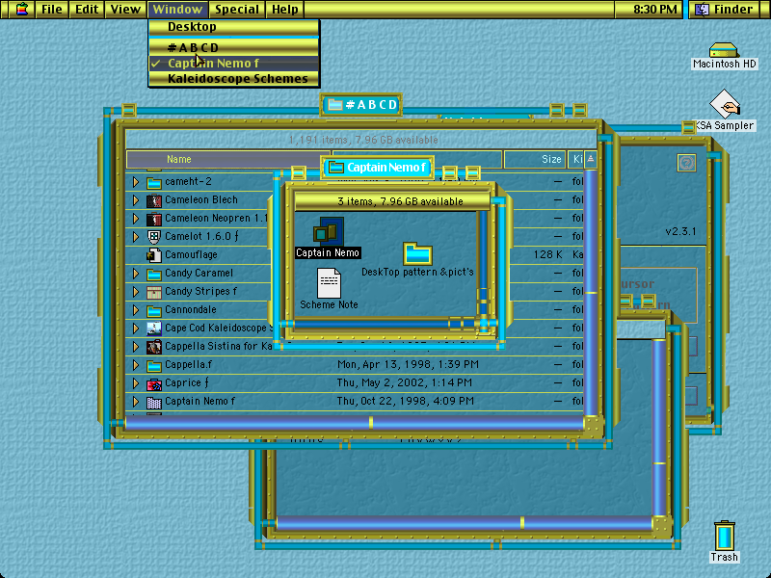
Task: Choose checked Captain Nemo f menu item
Action: coord(234,64)
